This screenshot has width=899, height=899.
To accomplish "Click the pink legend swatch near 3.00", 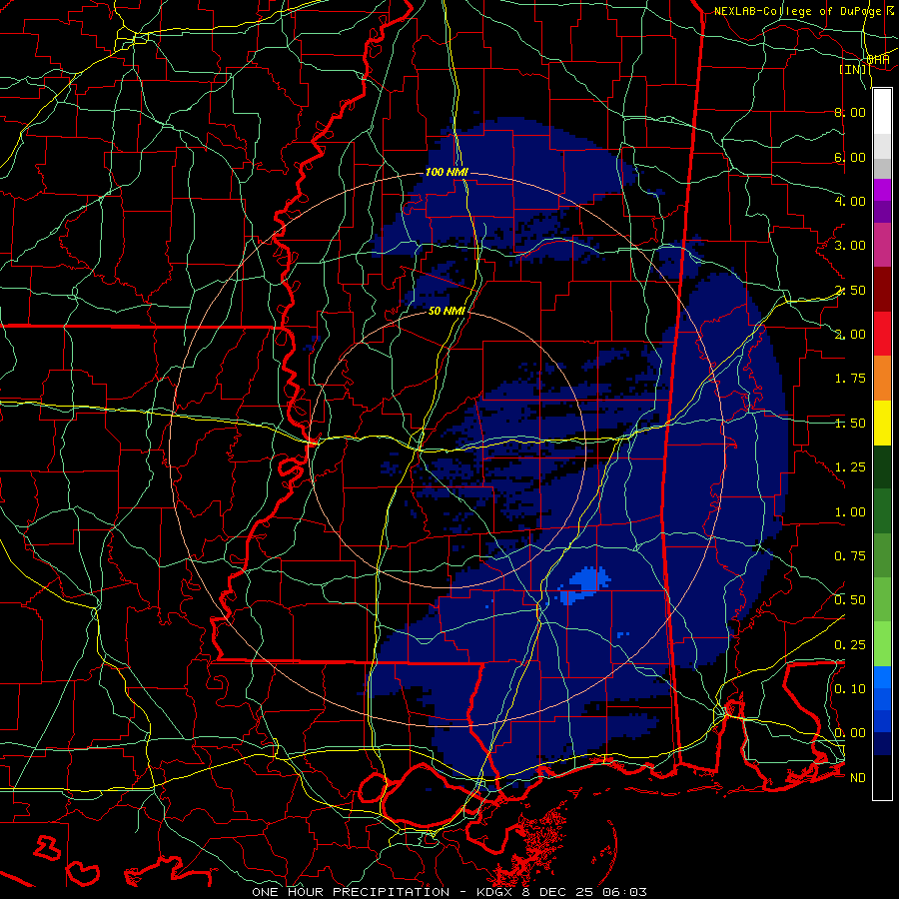I will (882, 245).
